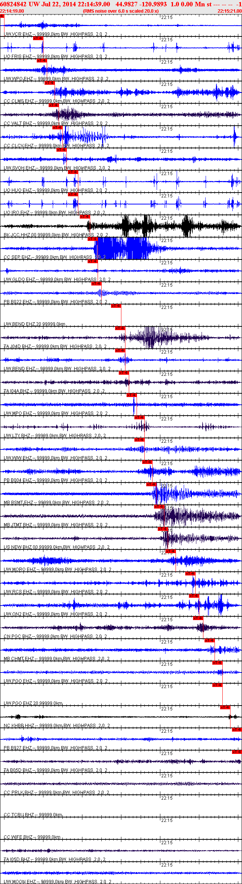Select the CC TCBU BHZ trace label
Screen dimensions: 242x884
33,815
